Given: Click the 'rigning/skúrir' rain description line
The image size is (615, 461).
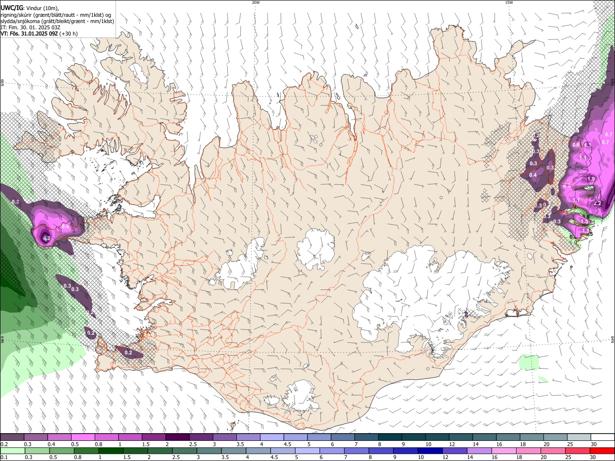Looking at the screenshot, I should (55, 15).
